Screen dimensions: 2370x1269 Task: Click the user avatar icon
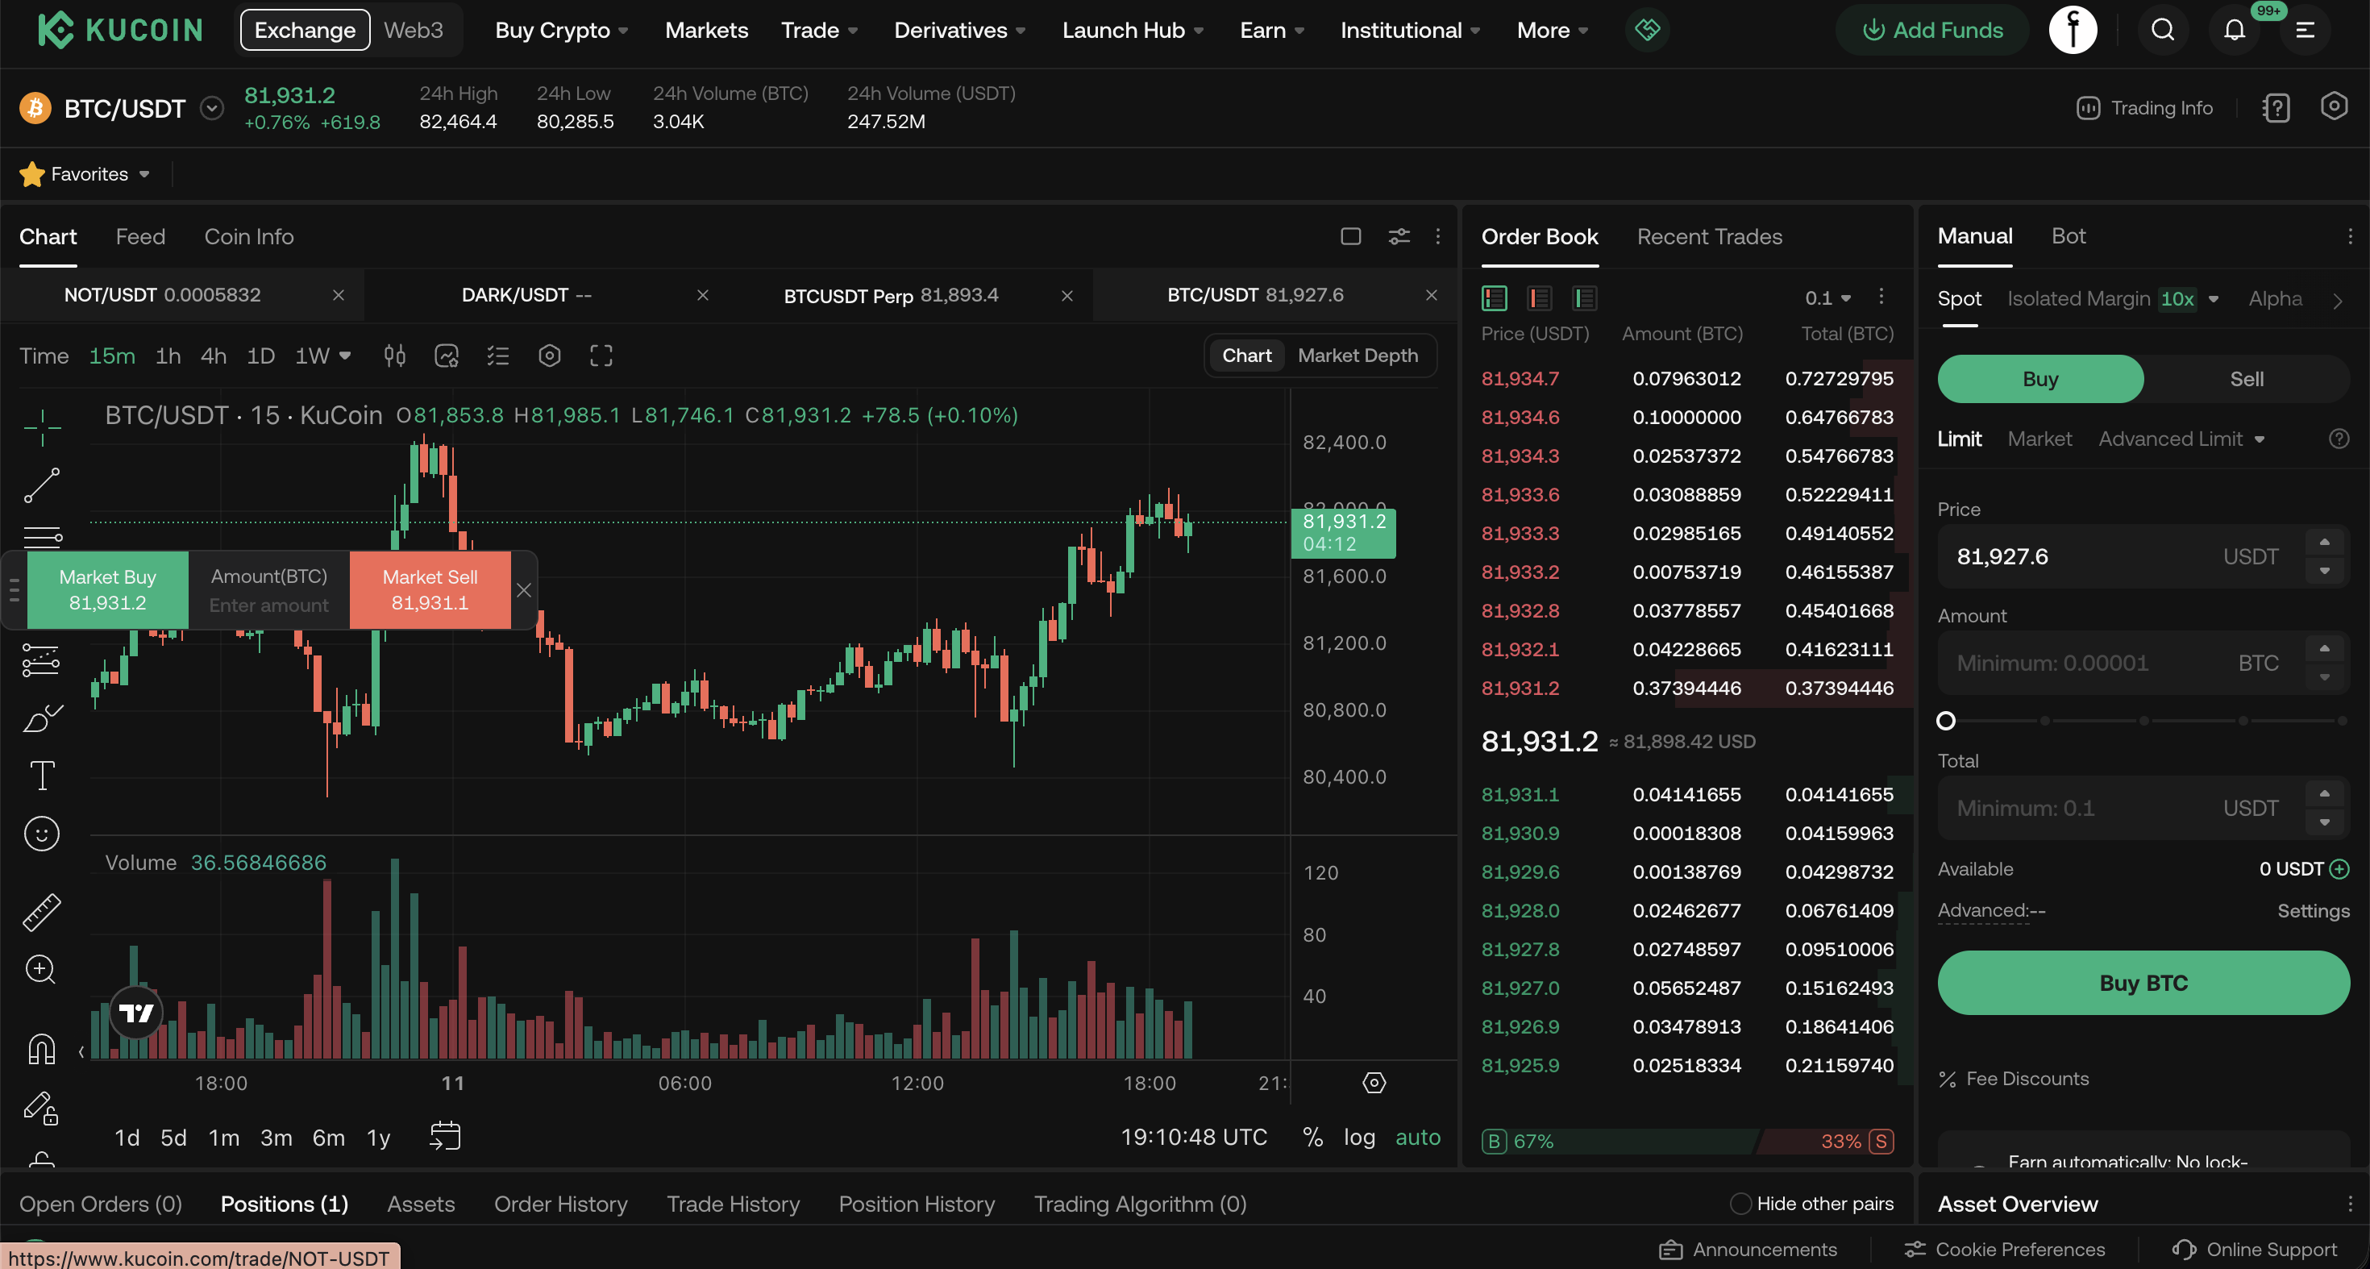[x=2073, y=30]
